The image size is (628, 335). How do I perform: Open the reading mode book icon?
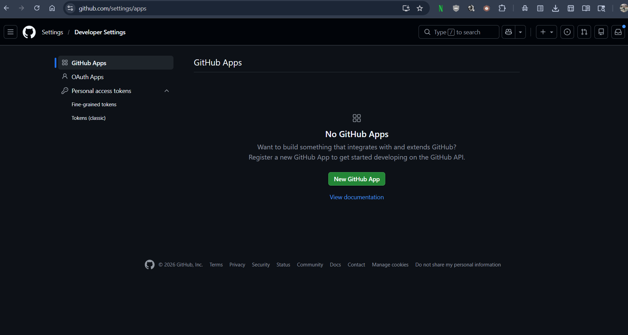(x=586, y=8)
